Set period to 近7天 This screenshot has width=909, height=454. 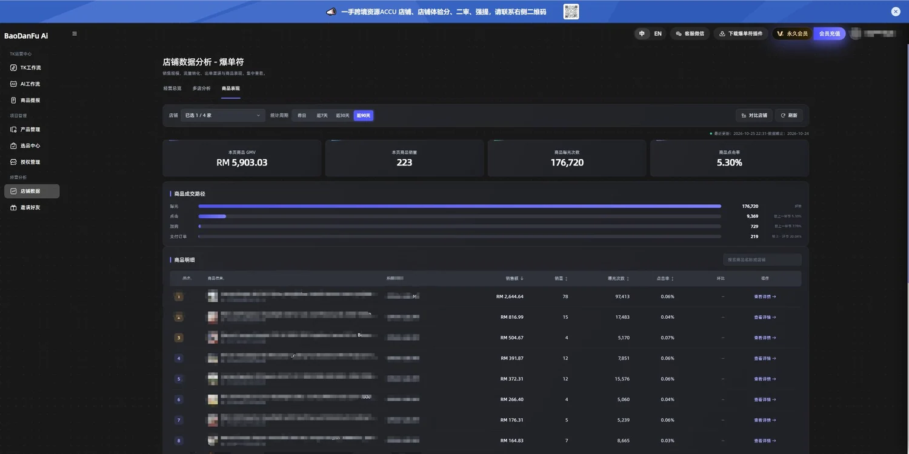pyautogui.click(x=322, y=115)
